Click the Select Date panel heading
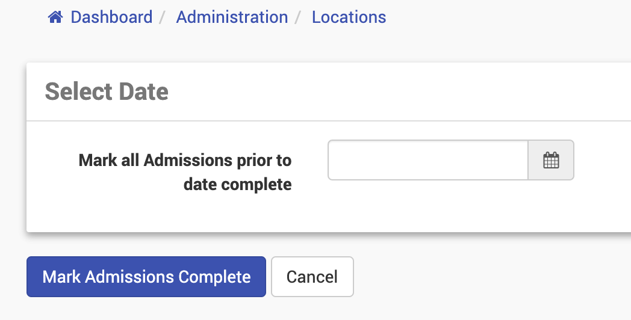 tap(107, 92)
